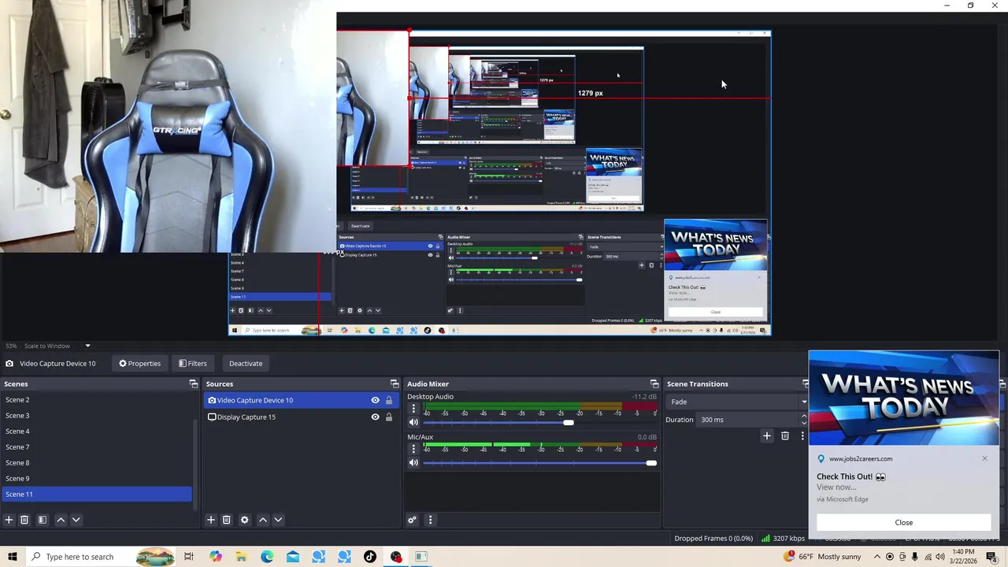Open File Explorer from the taskbar
This screenshot has width=1008, height=567.
[241, 557]
